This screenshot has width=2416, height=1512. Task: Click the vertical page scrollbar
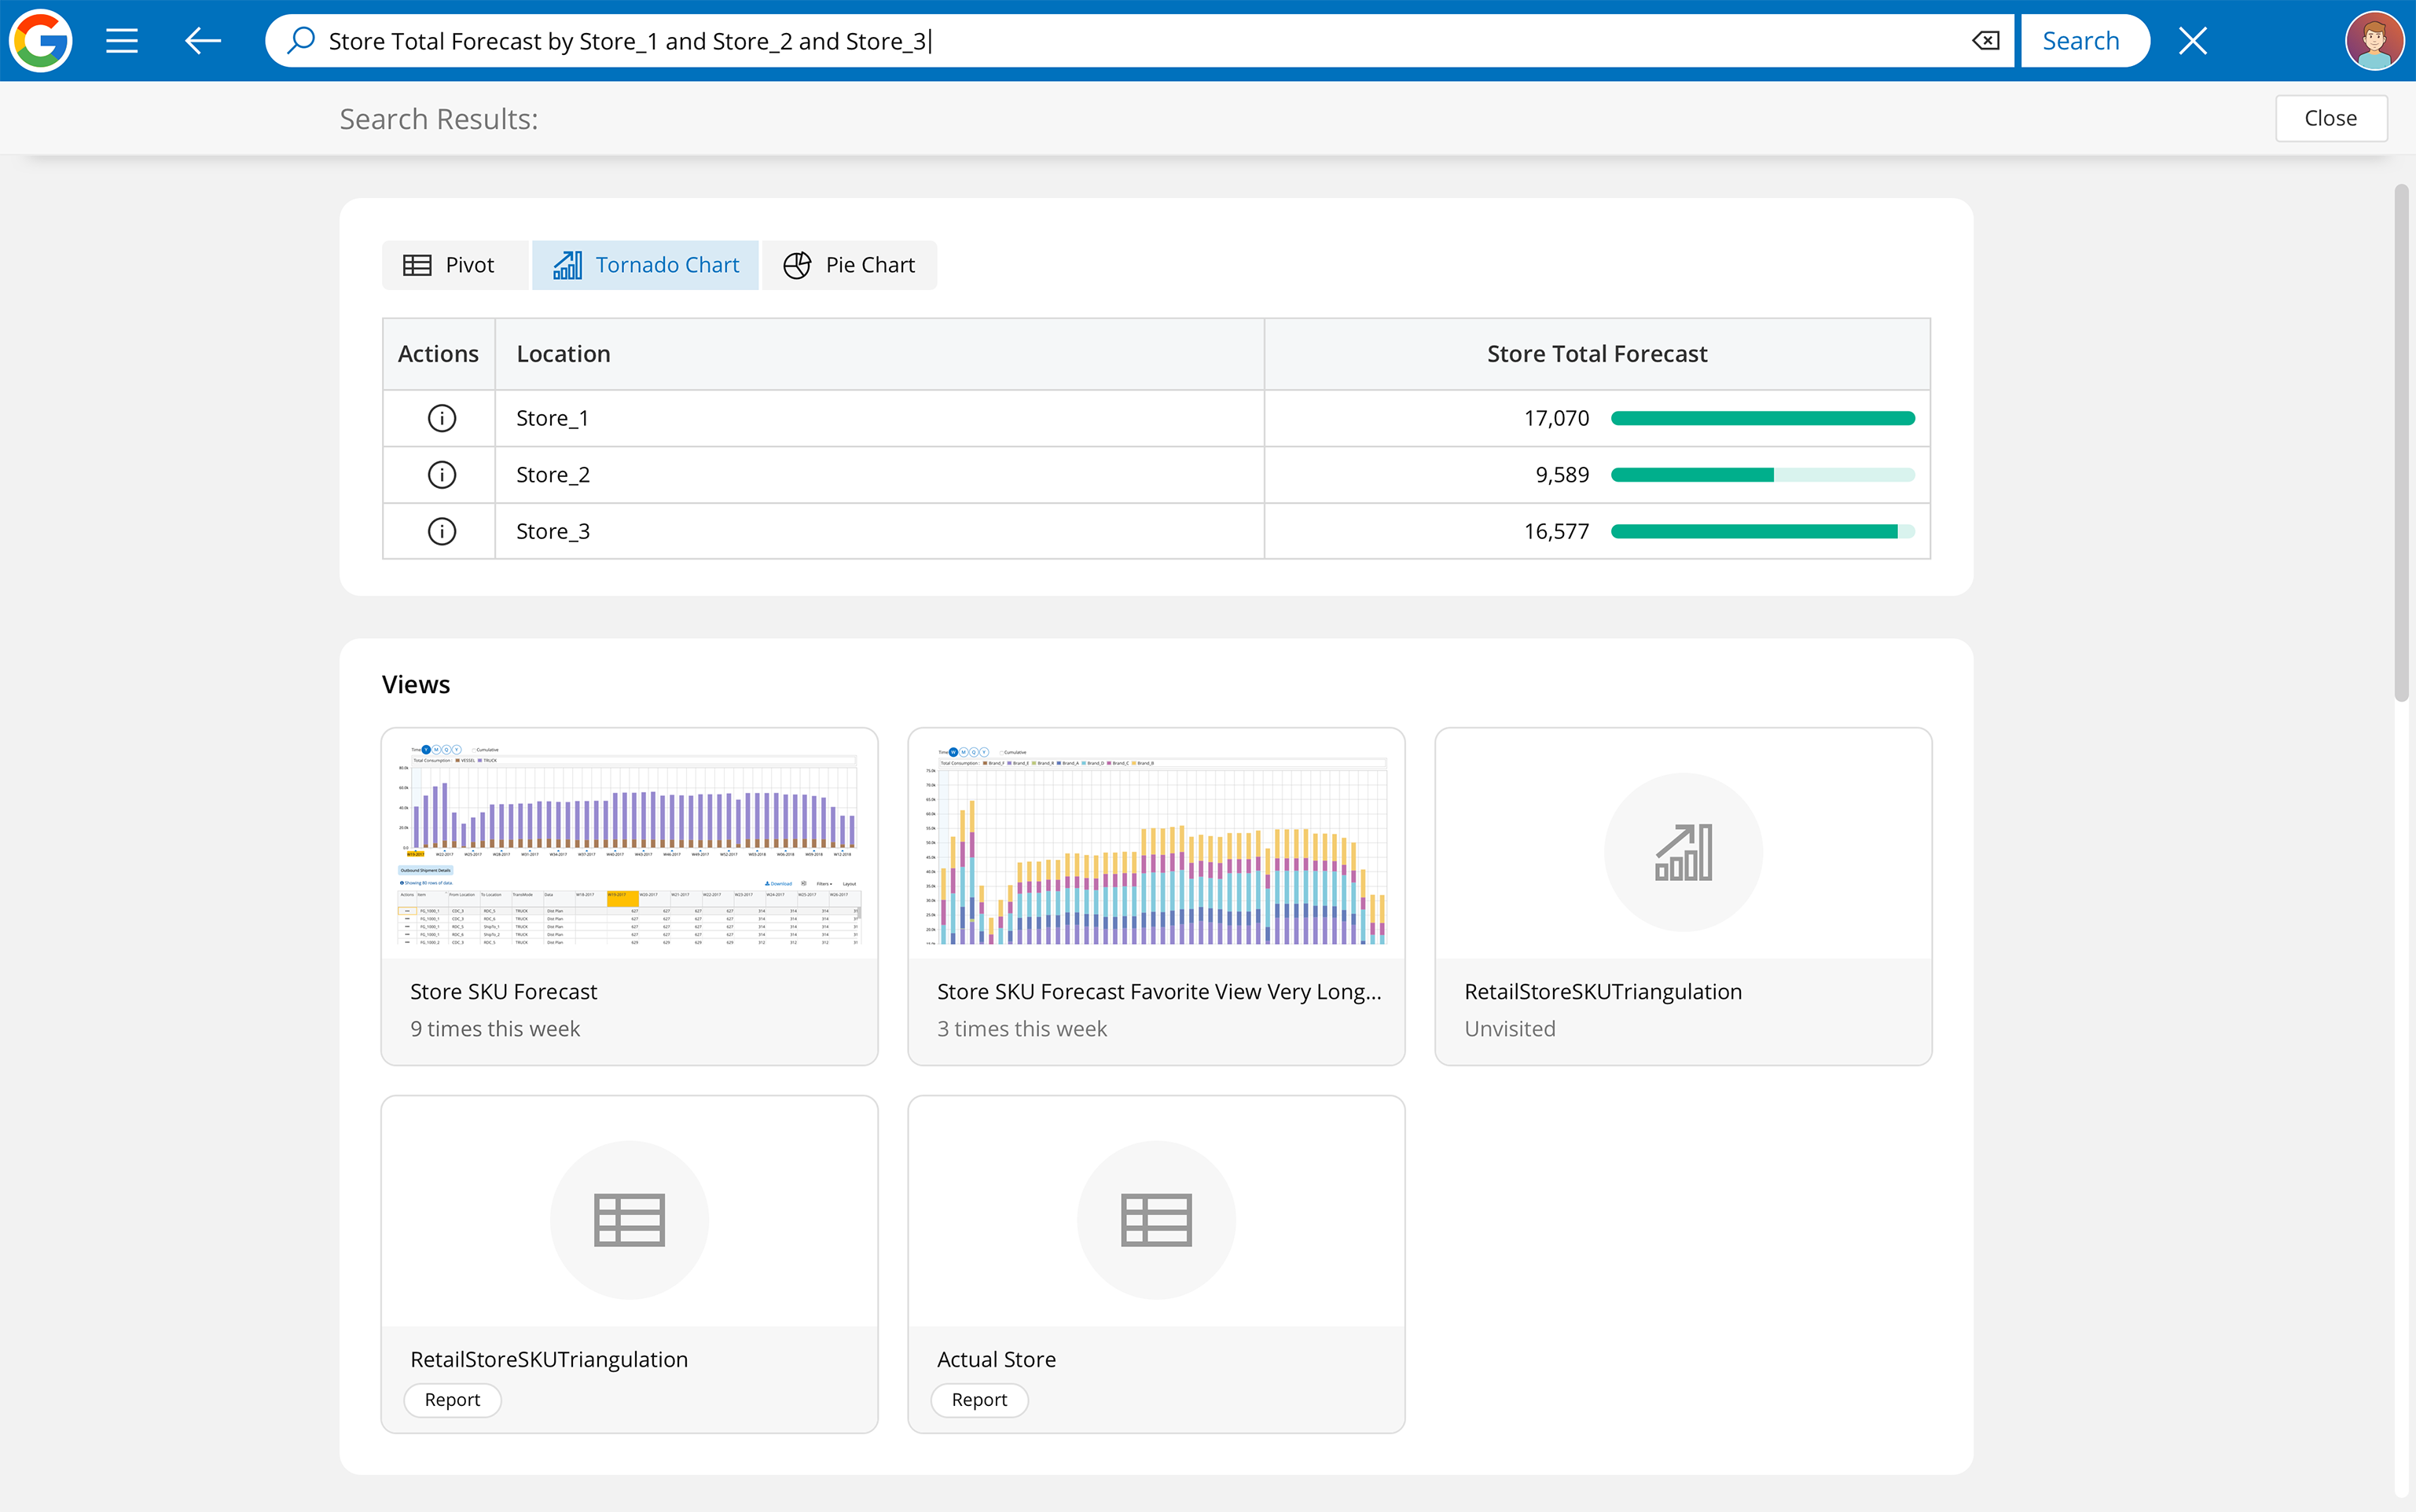tap(2402, 443)
